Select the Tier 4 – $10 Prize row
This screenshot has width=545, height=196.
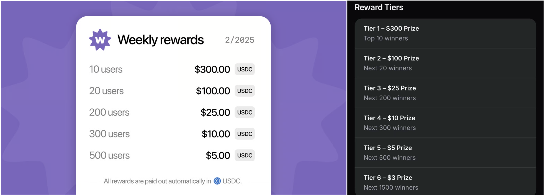point(445,123)
